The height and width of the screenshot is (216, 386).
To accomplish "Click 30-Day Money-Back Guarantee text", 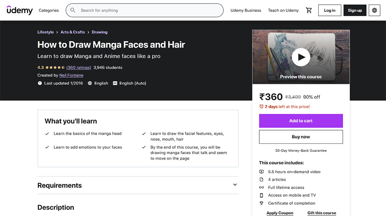I will coord(301,150).
